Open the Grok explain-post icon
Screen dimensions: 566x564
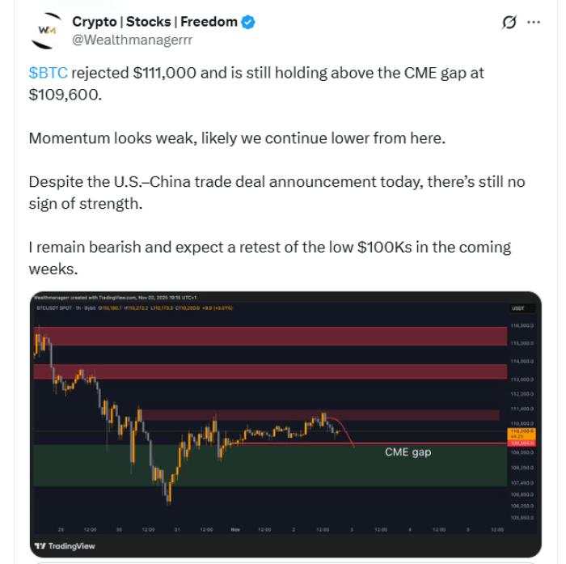point(509,23)
